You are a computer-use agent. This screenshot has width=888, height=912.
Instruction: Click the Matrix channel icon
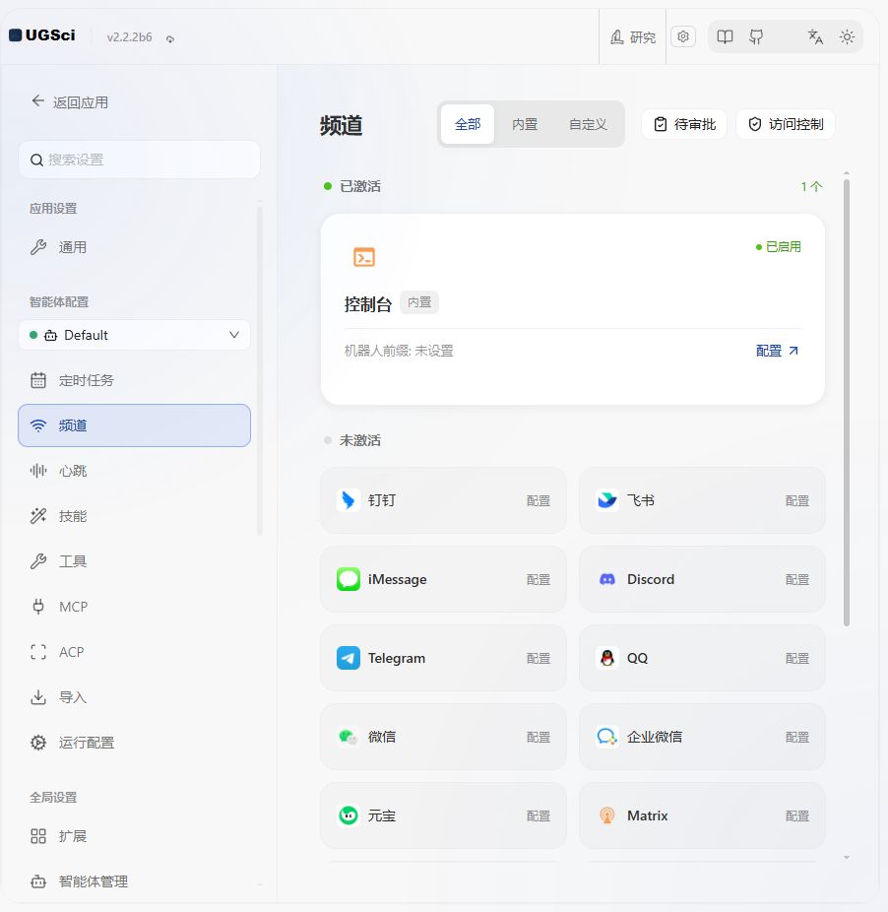pyautogui.click(x=607, y=815)
